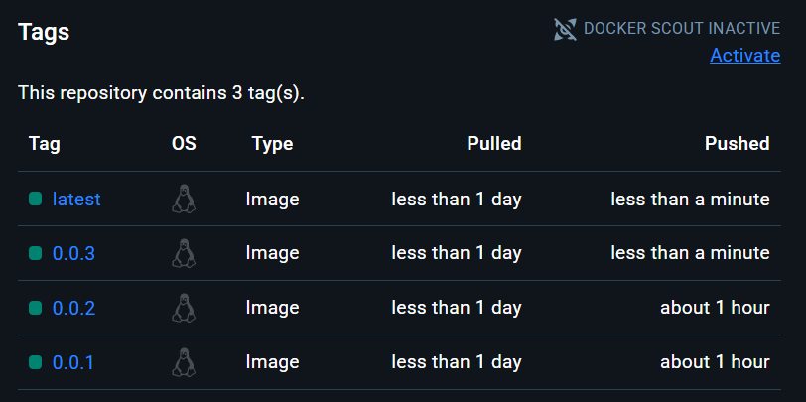Click the Linux penguin icon for 0.0.3
Viewport: 806px width, 402px height.
coord(183,253)
